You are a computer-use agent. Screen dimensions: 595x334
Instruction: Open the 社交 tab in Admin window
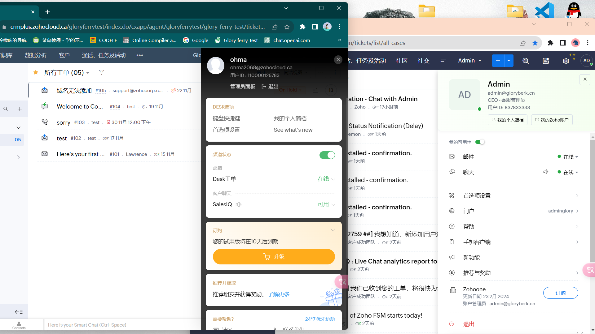(x=424, y=61)
